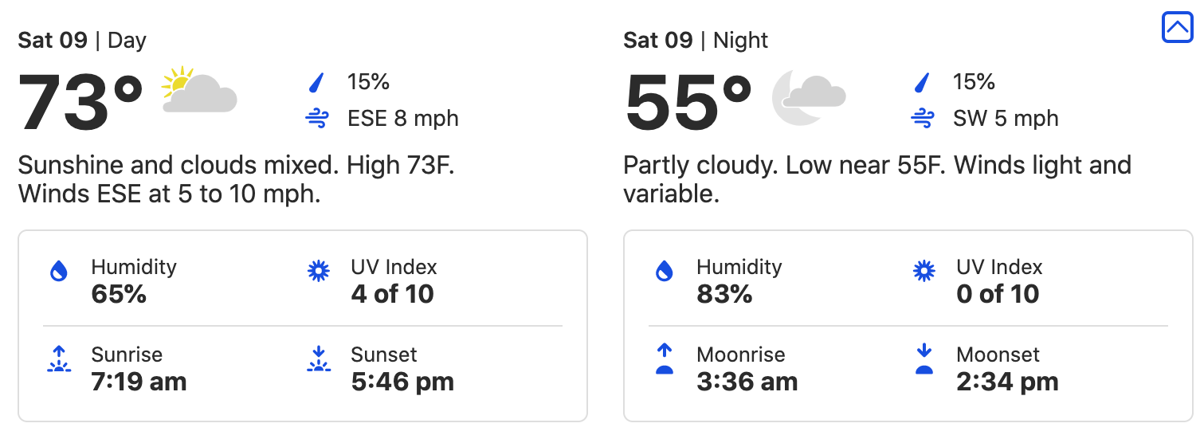Click the Moonrise icon

pyautogui.click(x=664, y=360)
